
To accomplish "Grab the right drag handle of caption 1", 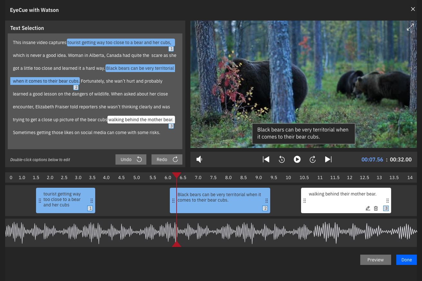I will click(92, 201).
